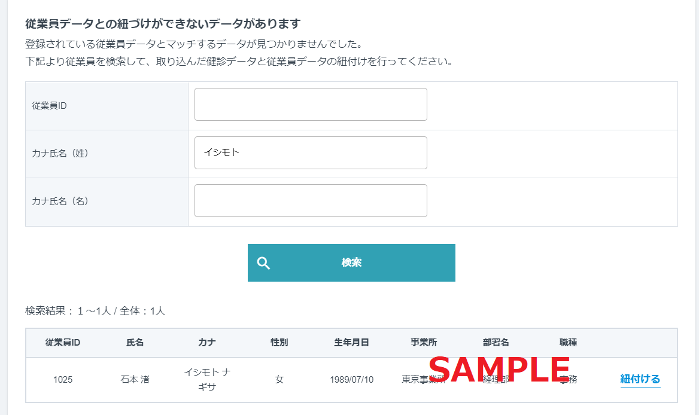Viewport: 699px width, 415px height.
Task: Click the magnifying glass search icon
Action: coord(264,262)
